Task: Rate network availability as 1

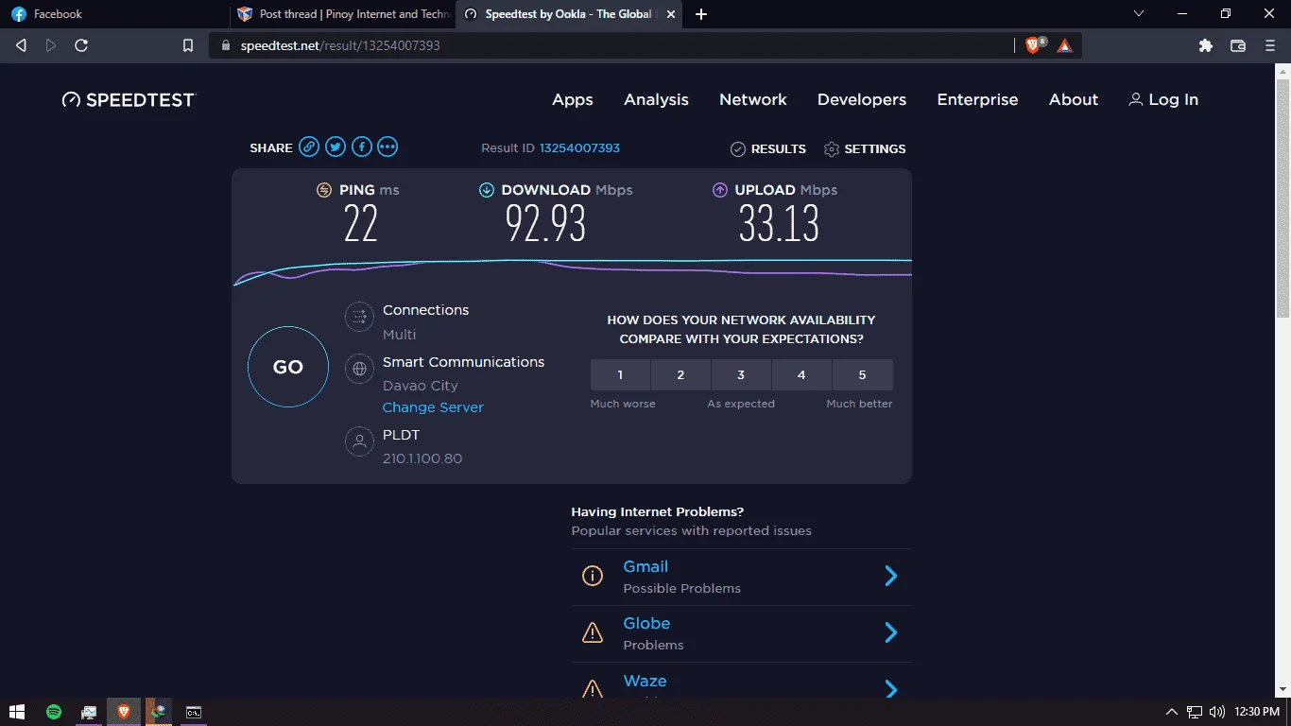Action: coord(620,374)
